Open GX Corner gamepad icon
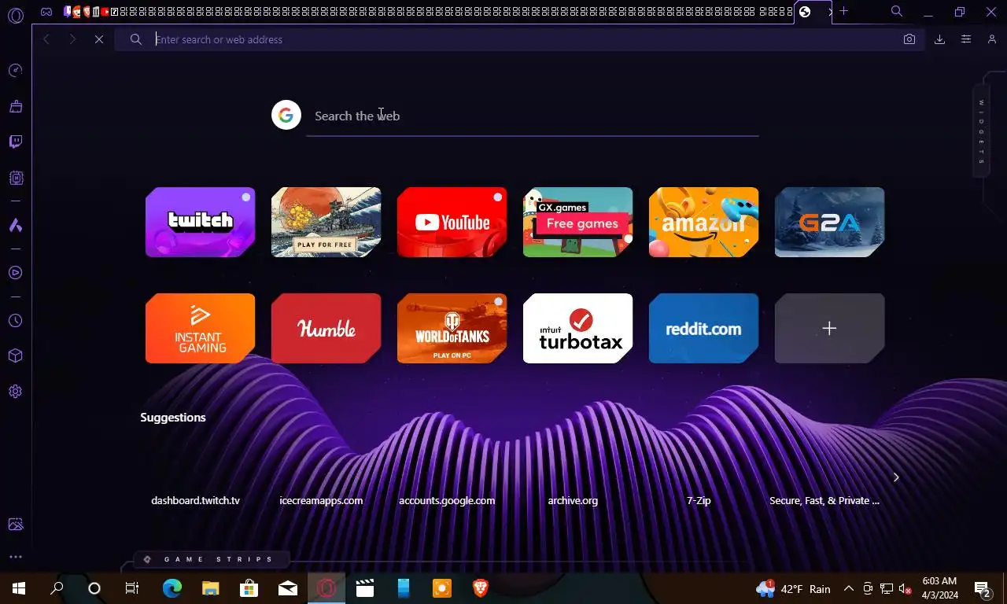Image resolution: width=1007 pixels, height=604 pixels. (46, 12)
